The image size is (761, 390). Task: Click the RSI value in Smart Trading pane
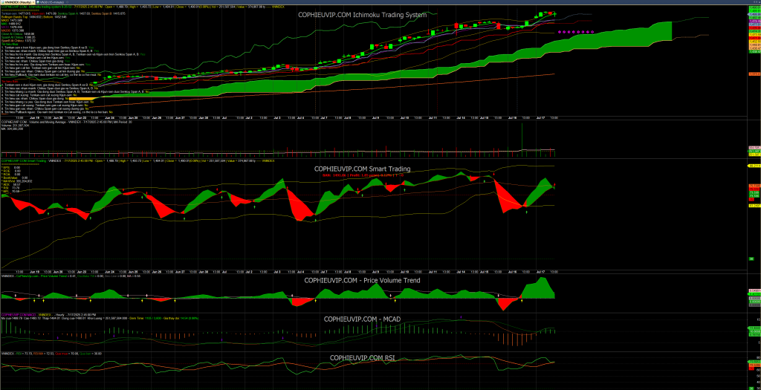coord(11,188)
